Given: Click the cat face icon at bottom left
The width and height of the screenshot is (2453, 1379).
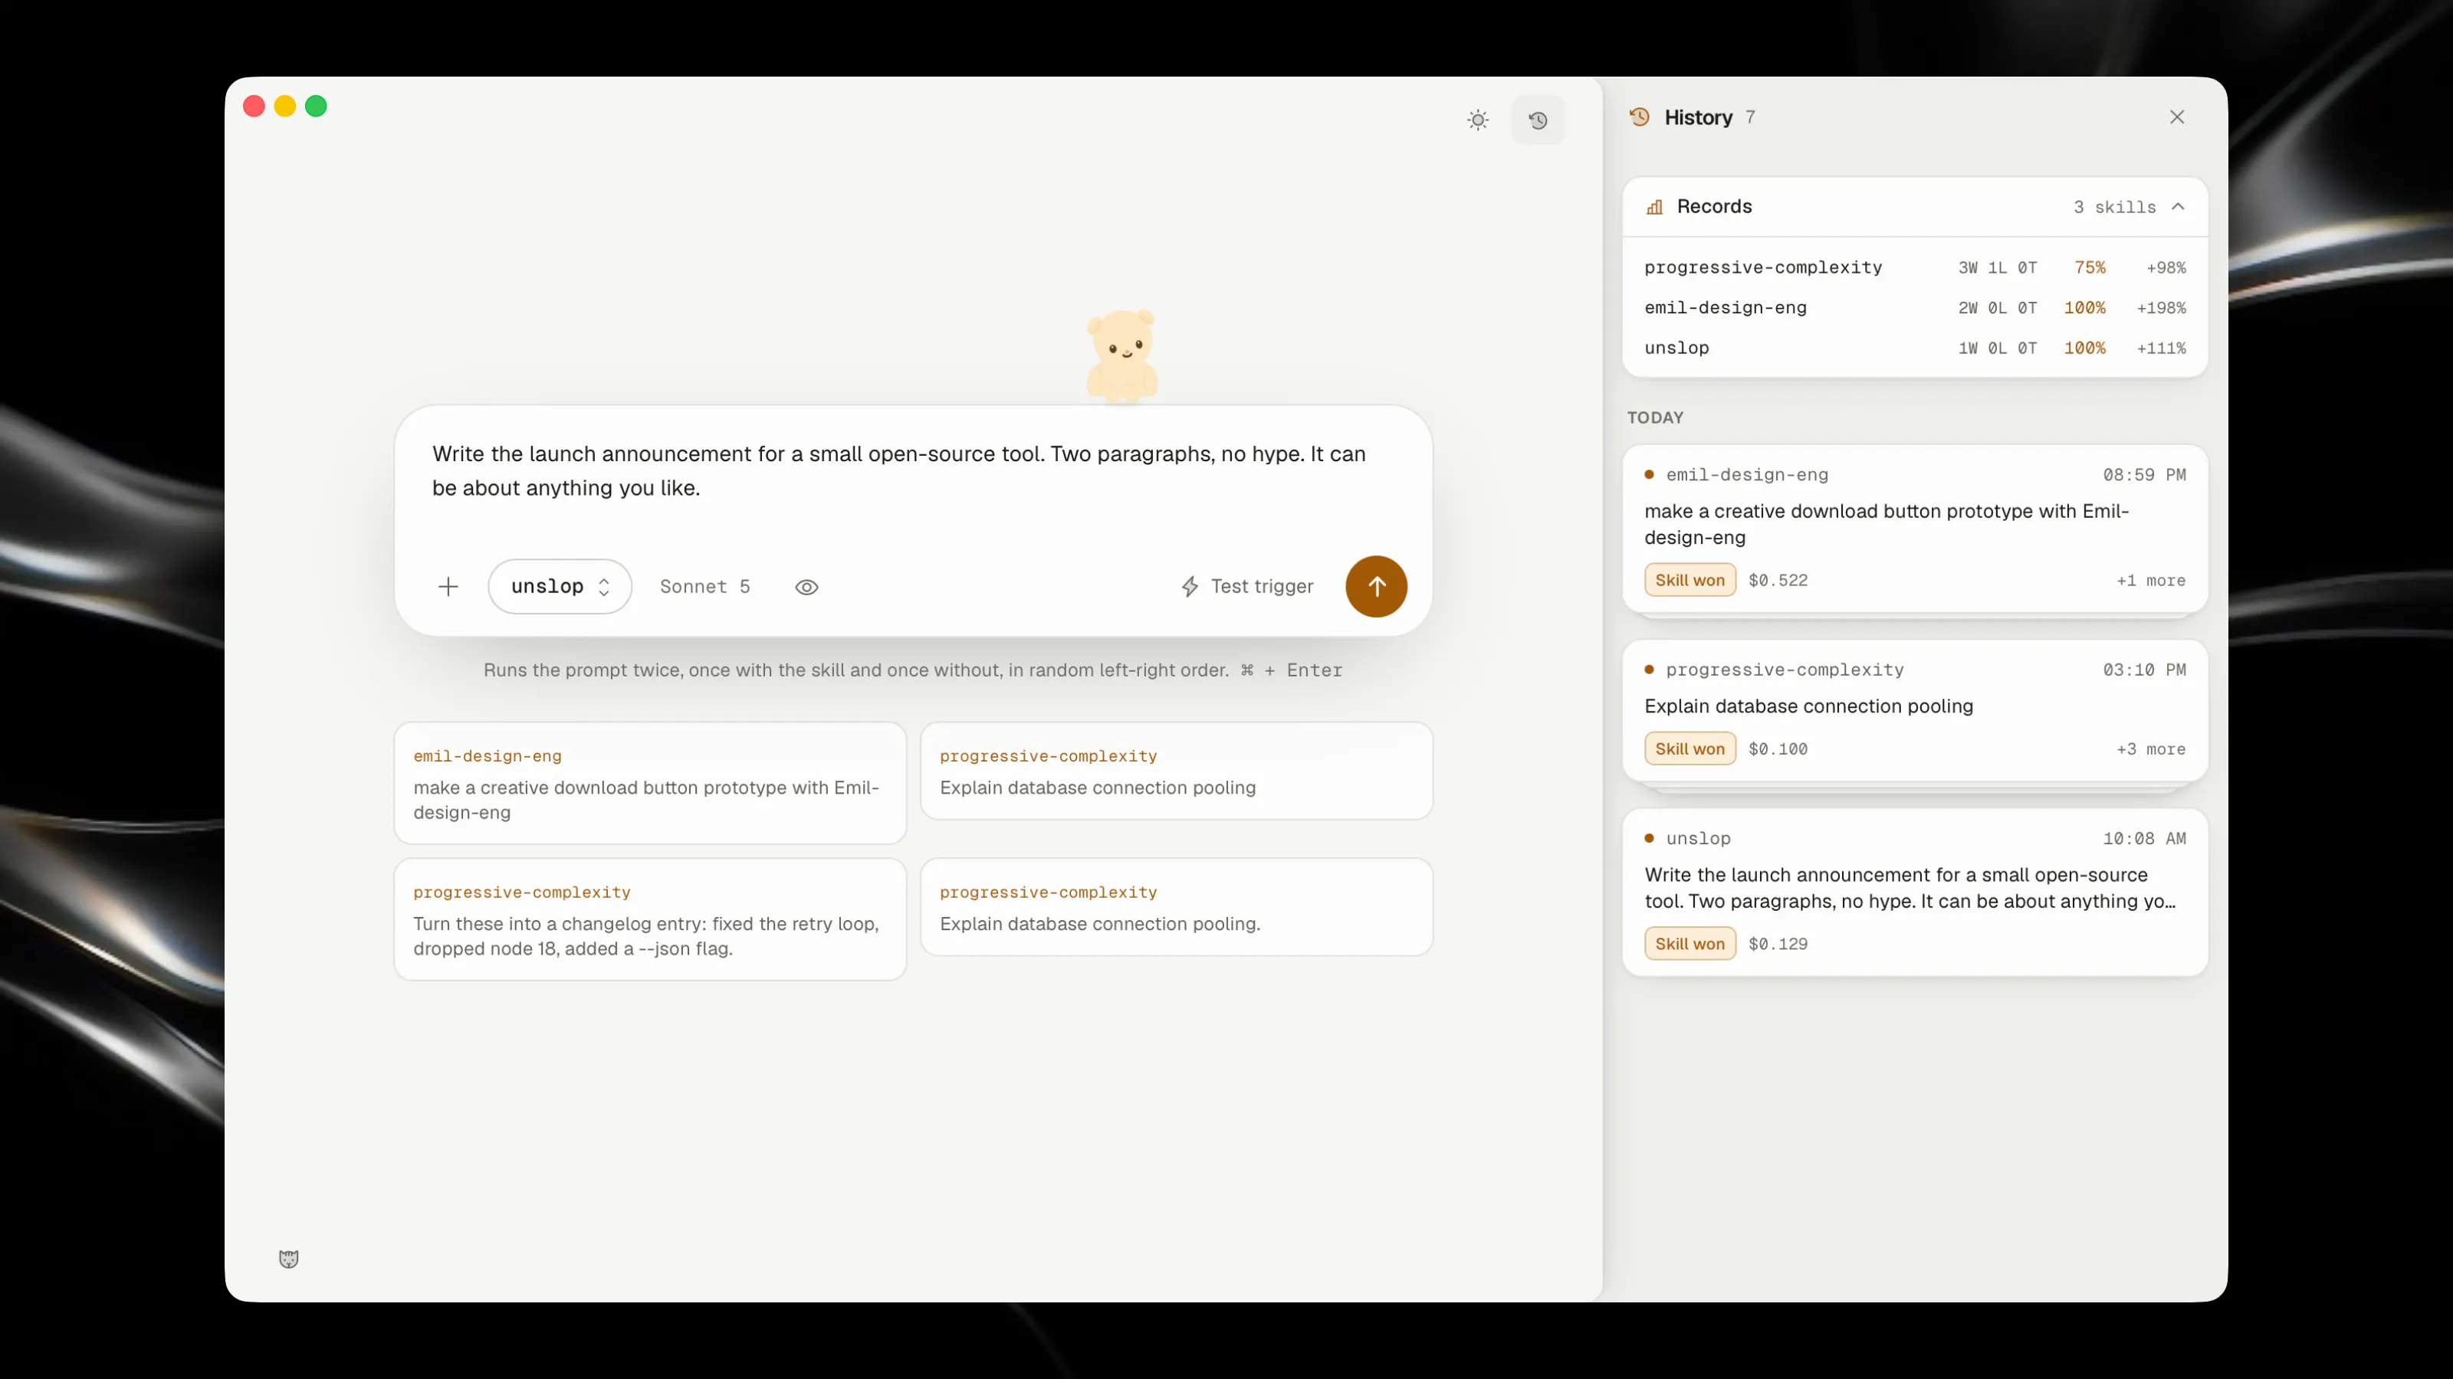Looking at the screenshot, I should coord(288,1259).
